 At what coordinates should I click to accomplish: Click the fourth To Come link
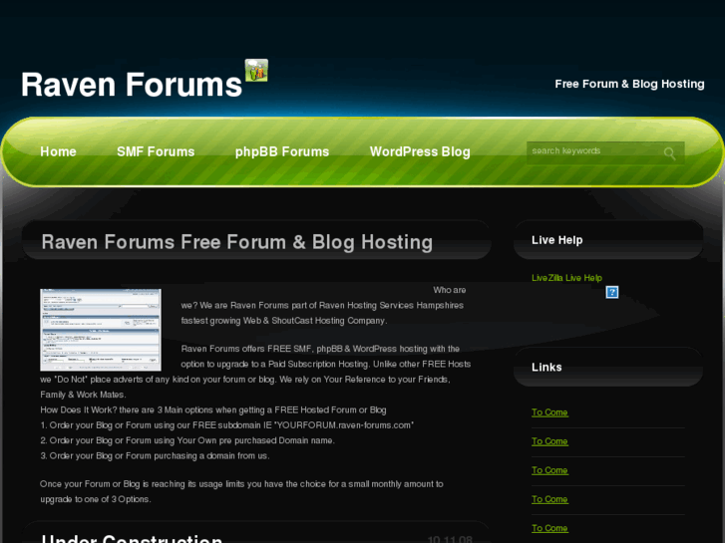pyautogui.click(x=549, y=499)
